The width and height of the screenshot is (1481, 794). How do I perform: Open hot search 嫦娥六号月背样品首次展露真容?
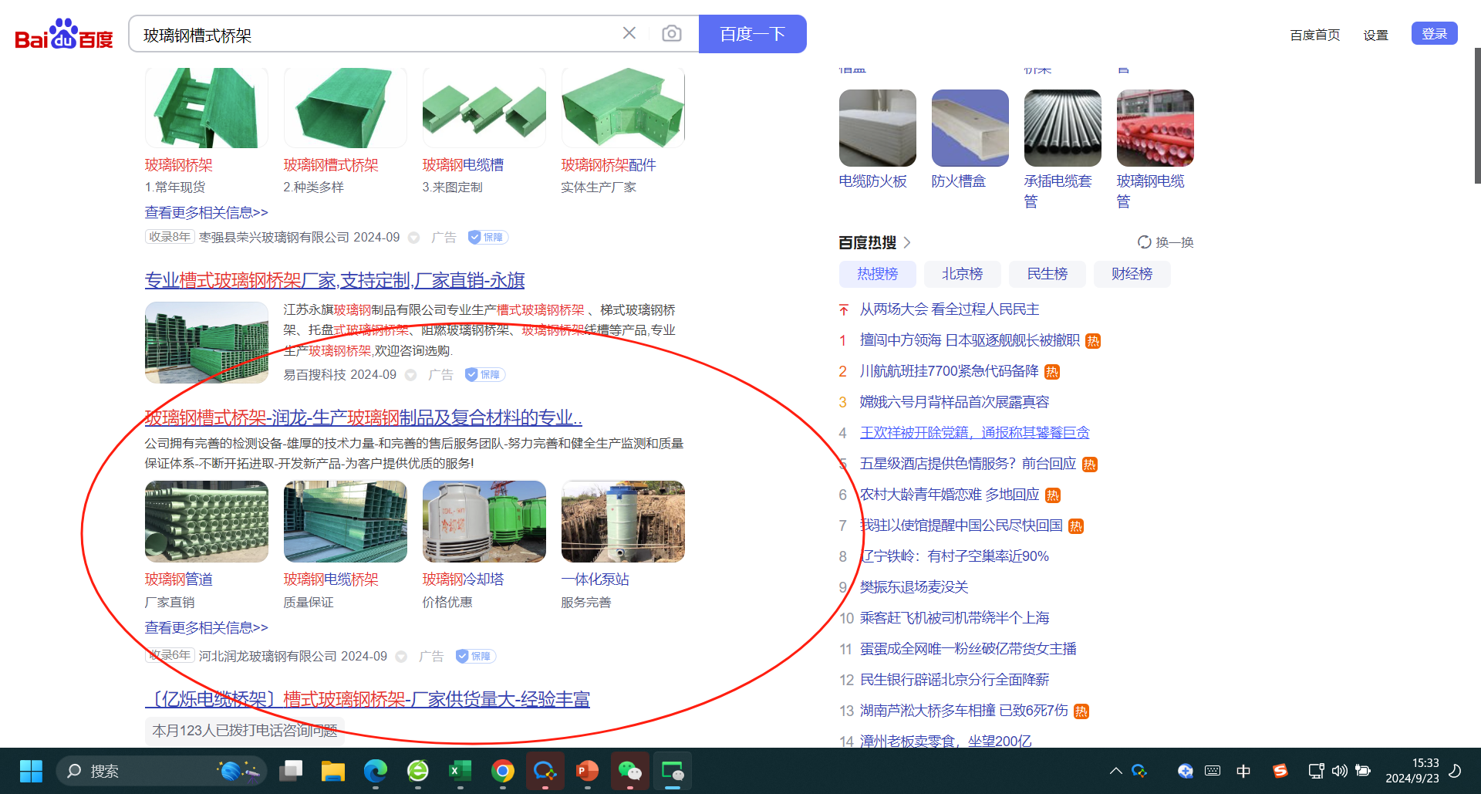pos(955,402)
